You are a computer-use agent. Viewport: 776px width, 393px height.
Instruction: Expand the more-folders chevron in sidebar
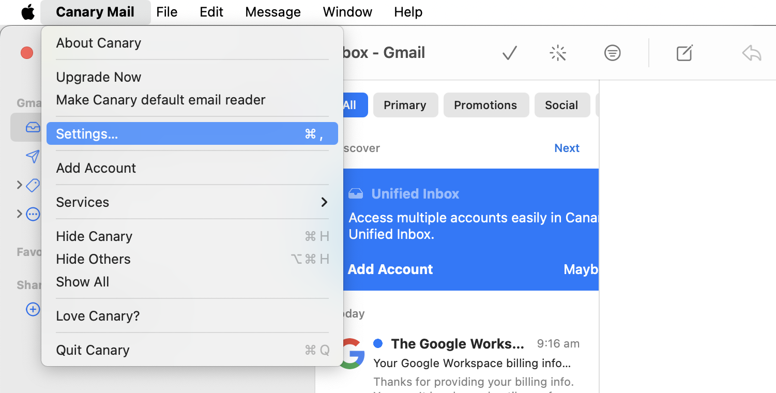[x=20, y=214]
